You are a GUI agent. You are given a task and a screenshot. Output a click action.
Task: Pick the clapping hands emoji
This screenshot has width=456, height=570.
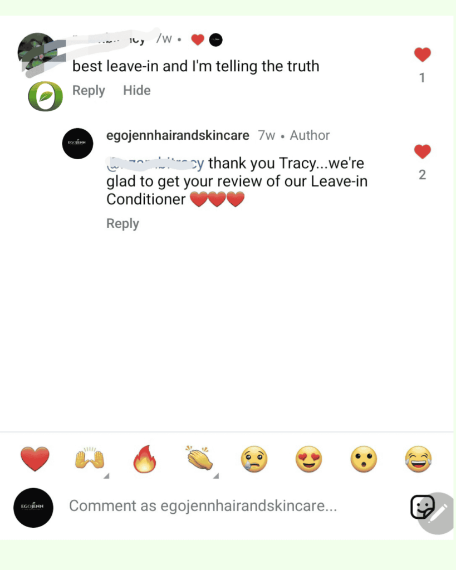click(199, 458)
